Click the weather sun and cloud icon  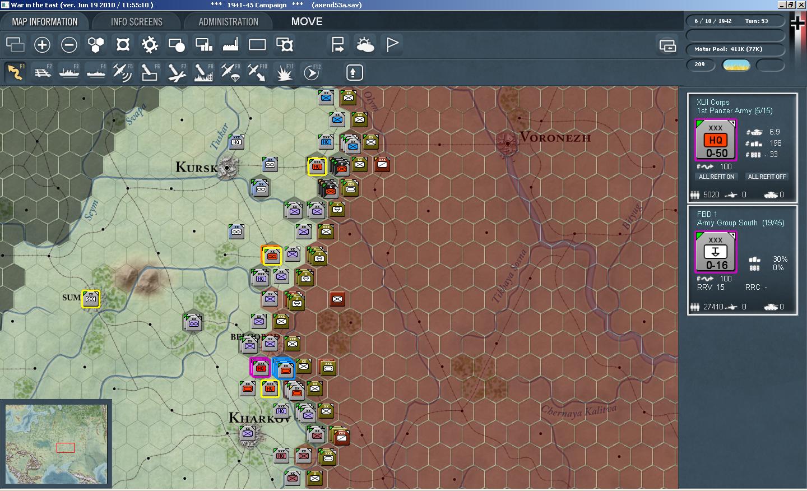pos(365,44)
